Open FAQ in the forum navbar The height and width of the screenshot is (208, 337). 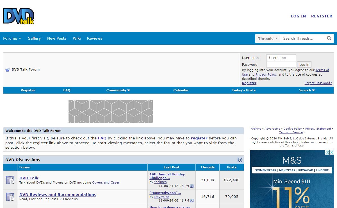pos(67,90)
